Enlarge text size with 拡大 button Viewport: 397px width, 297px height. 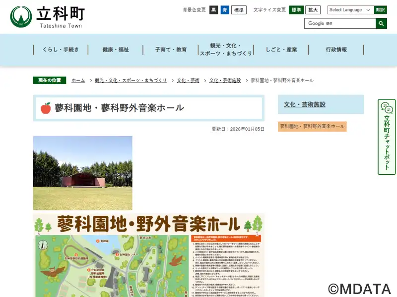pyautogui.click(x=313, y=10)
